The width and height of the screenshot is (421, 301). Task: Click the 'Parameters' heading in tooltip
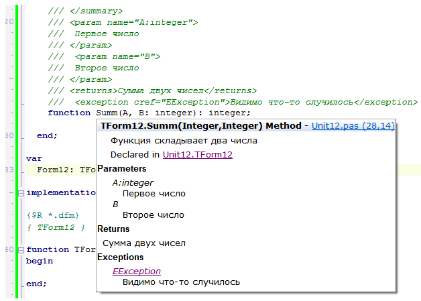point(121,169)
